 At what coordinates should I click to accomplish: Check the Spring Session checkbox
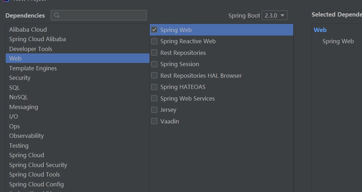click(154, 64)
